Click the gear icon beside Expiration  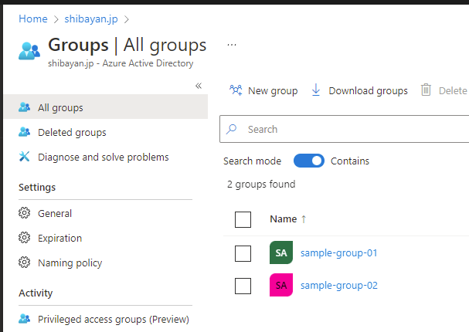tap(24, 238)
